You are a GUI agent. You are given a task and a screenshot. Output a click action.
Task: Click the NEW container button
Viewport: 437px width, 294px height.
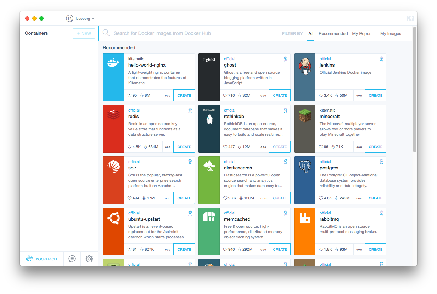point(84,33)
